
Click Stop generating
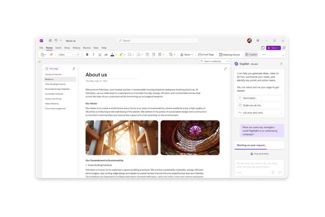259,154
